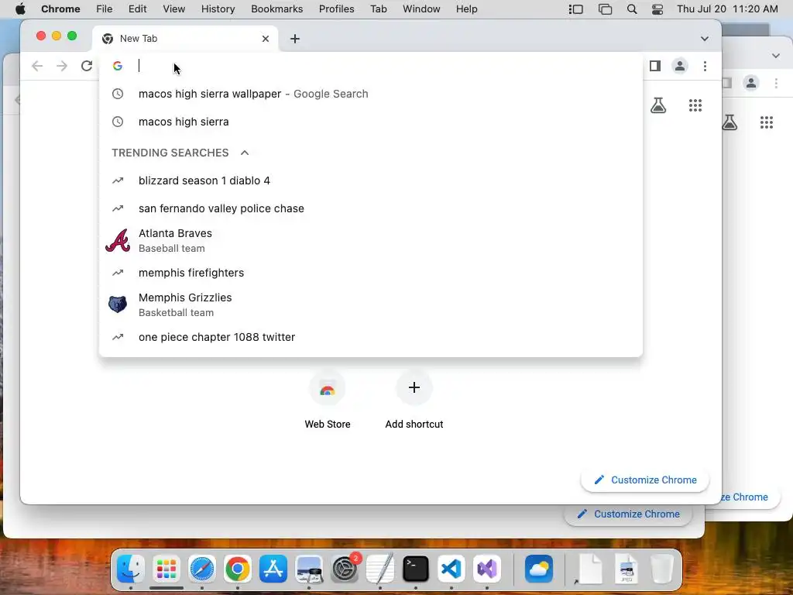Open the Labs flask icon in background window
Image resolution: width=793 pixels, height=595 pixels.
click(729, 122)
